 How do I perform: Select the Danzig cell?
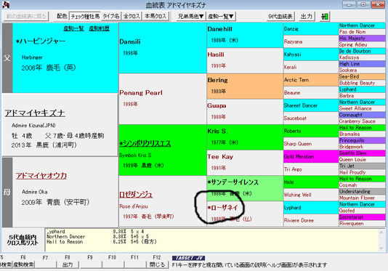(311, 29)
